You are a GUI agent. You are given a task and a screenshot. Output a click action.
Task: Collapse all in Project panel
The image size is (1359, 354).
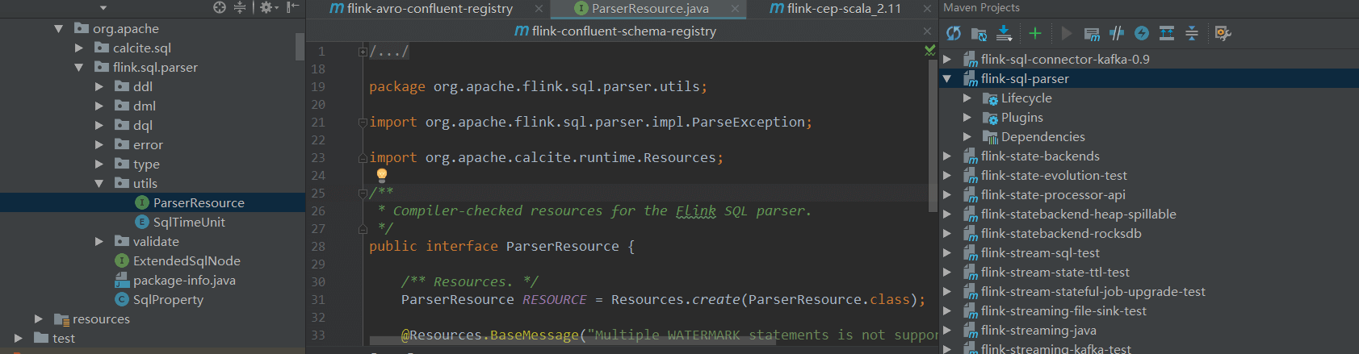(240, 7)
